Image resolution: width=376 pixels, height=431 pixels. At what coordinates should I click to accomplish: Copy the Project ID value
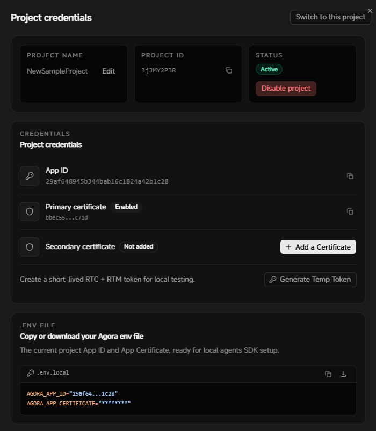pos(229,71)
